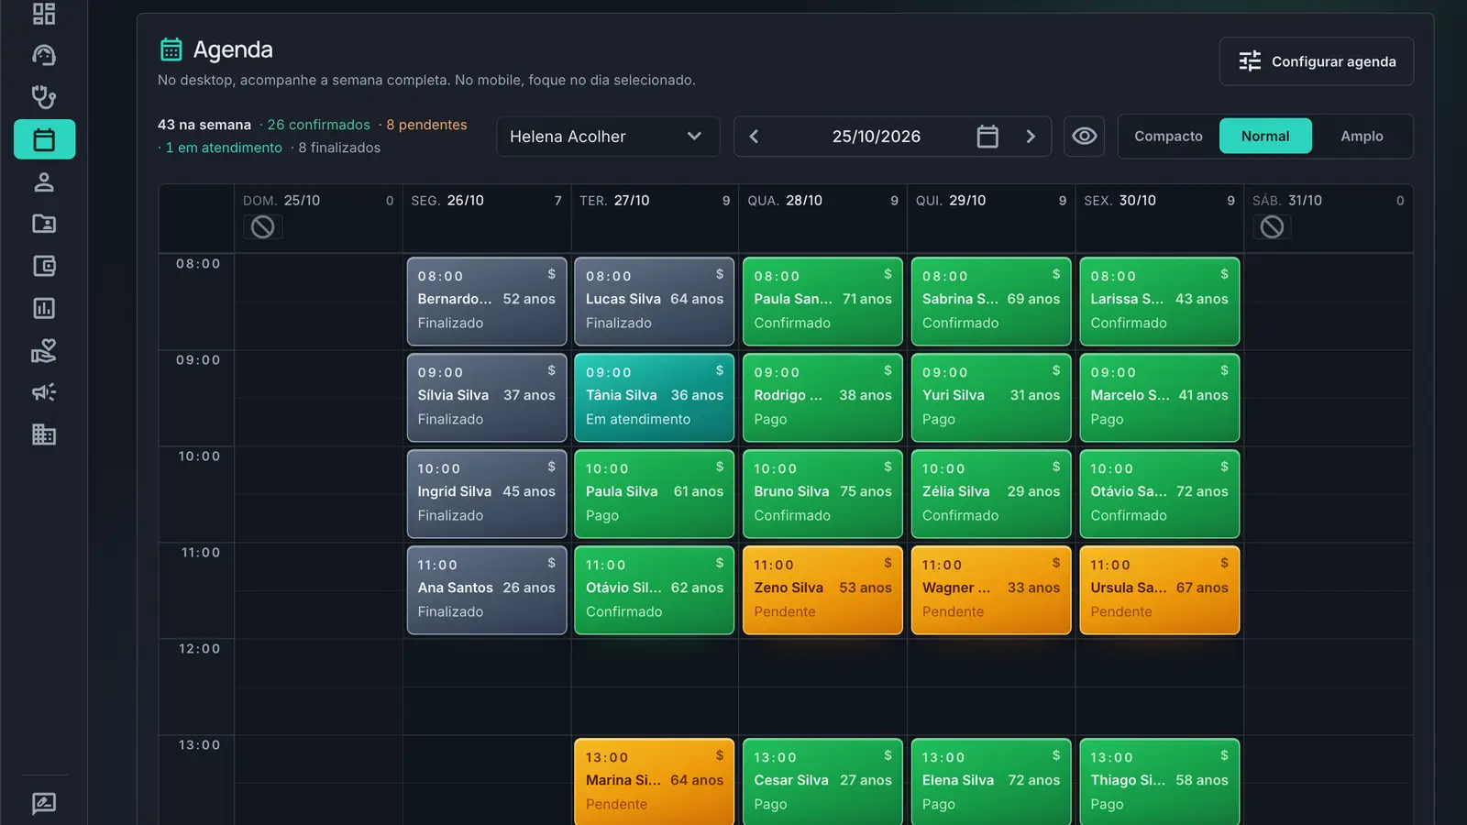Image resolution: width=1467 pixels, height=825 pixels.
Task: Toggle the eye visibility button
Action: click(1085, 137)
